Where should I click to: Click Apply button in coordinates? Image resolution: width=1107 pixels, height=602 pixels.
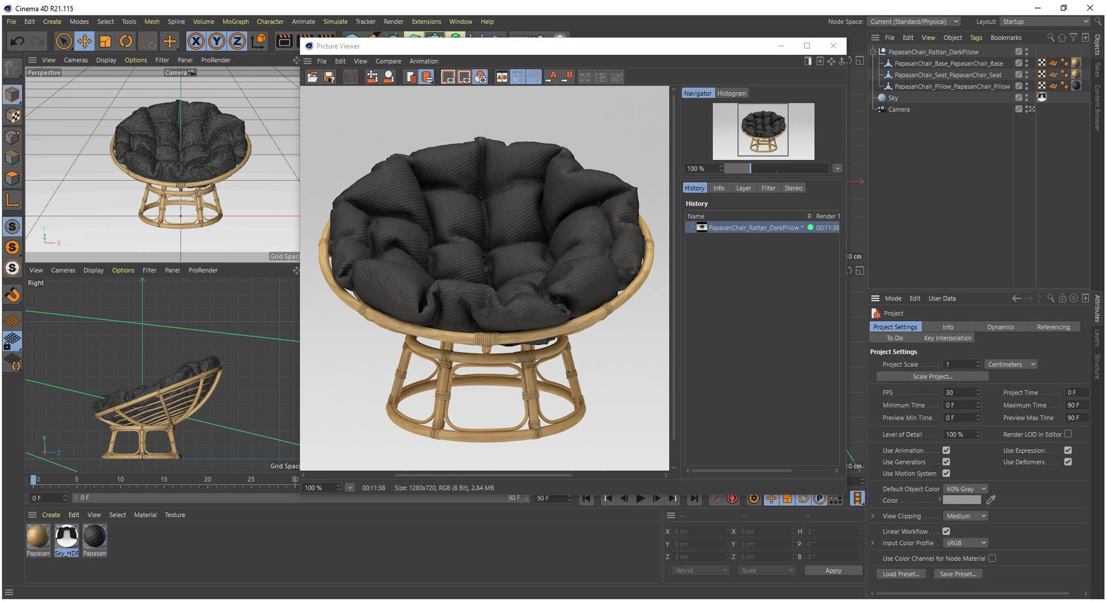pyautogui.click(x=833, y=570)
